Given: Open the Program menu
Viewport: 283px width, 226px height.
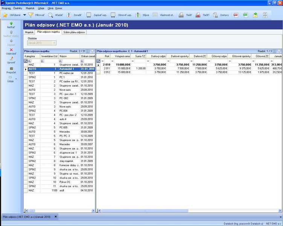Looking at the screenshot, I should pyautogui.click(x=6, y=8).
